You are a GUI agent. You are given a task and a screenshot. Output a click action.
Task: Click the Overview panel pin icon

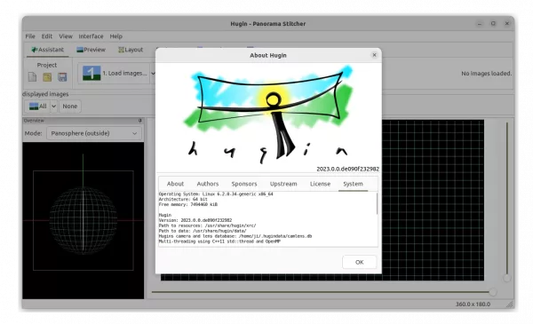point(139,121)
